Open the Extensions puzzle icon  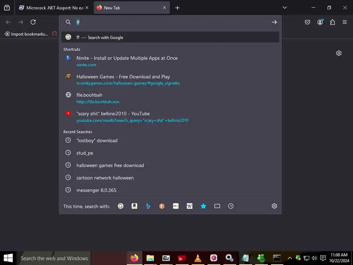pyautogui.click(x=332, y=22)
